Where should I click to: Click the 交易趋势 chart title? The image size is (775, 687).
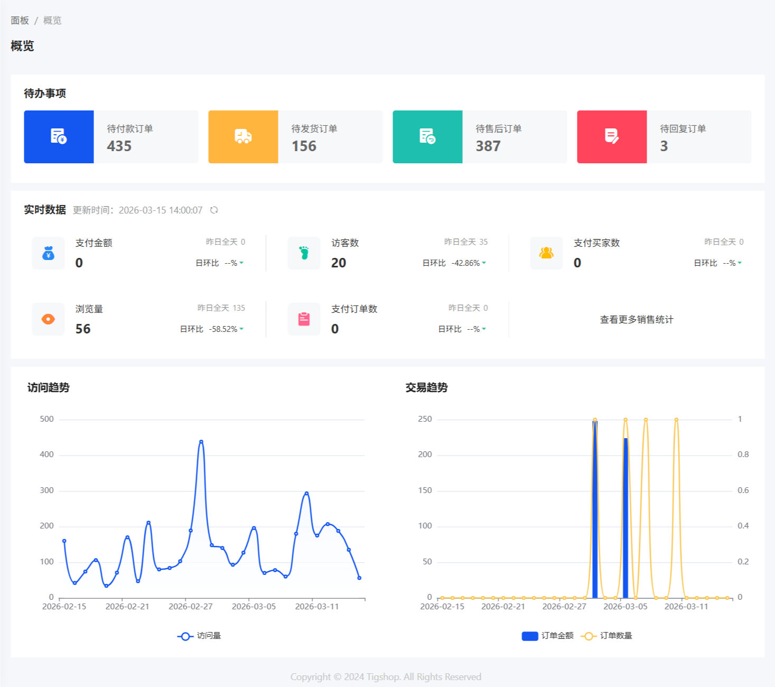(x=426, y=387)
